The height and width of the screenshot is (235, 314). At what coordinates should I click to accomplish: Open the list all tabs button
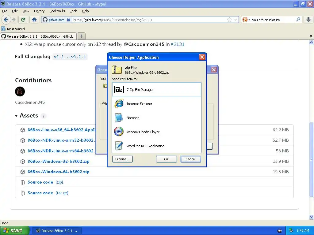311,36
